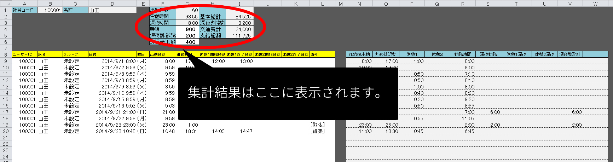Select column R header

[463, 4]
